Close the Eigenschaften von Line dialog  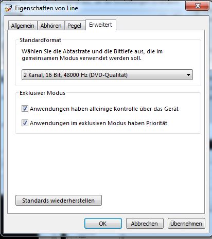coord(197,6)
